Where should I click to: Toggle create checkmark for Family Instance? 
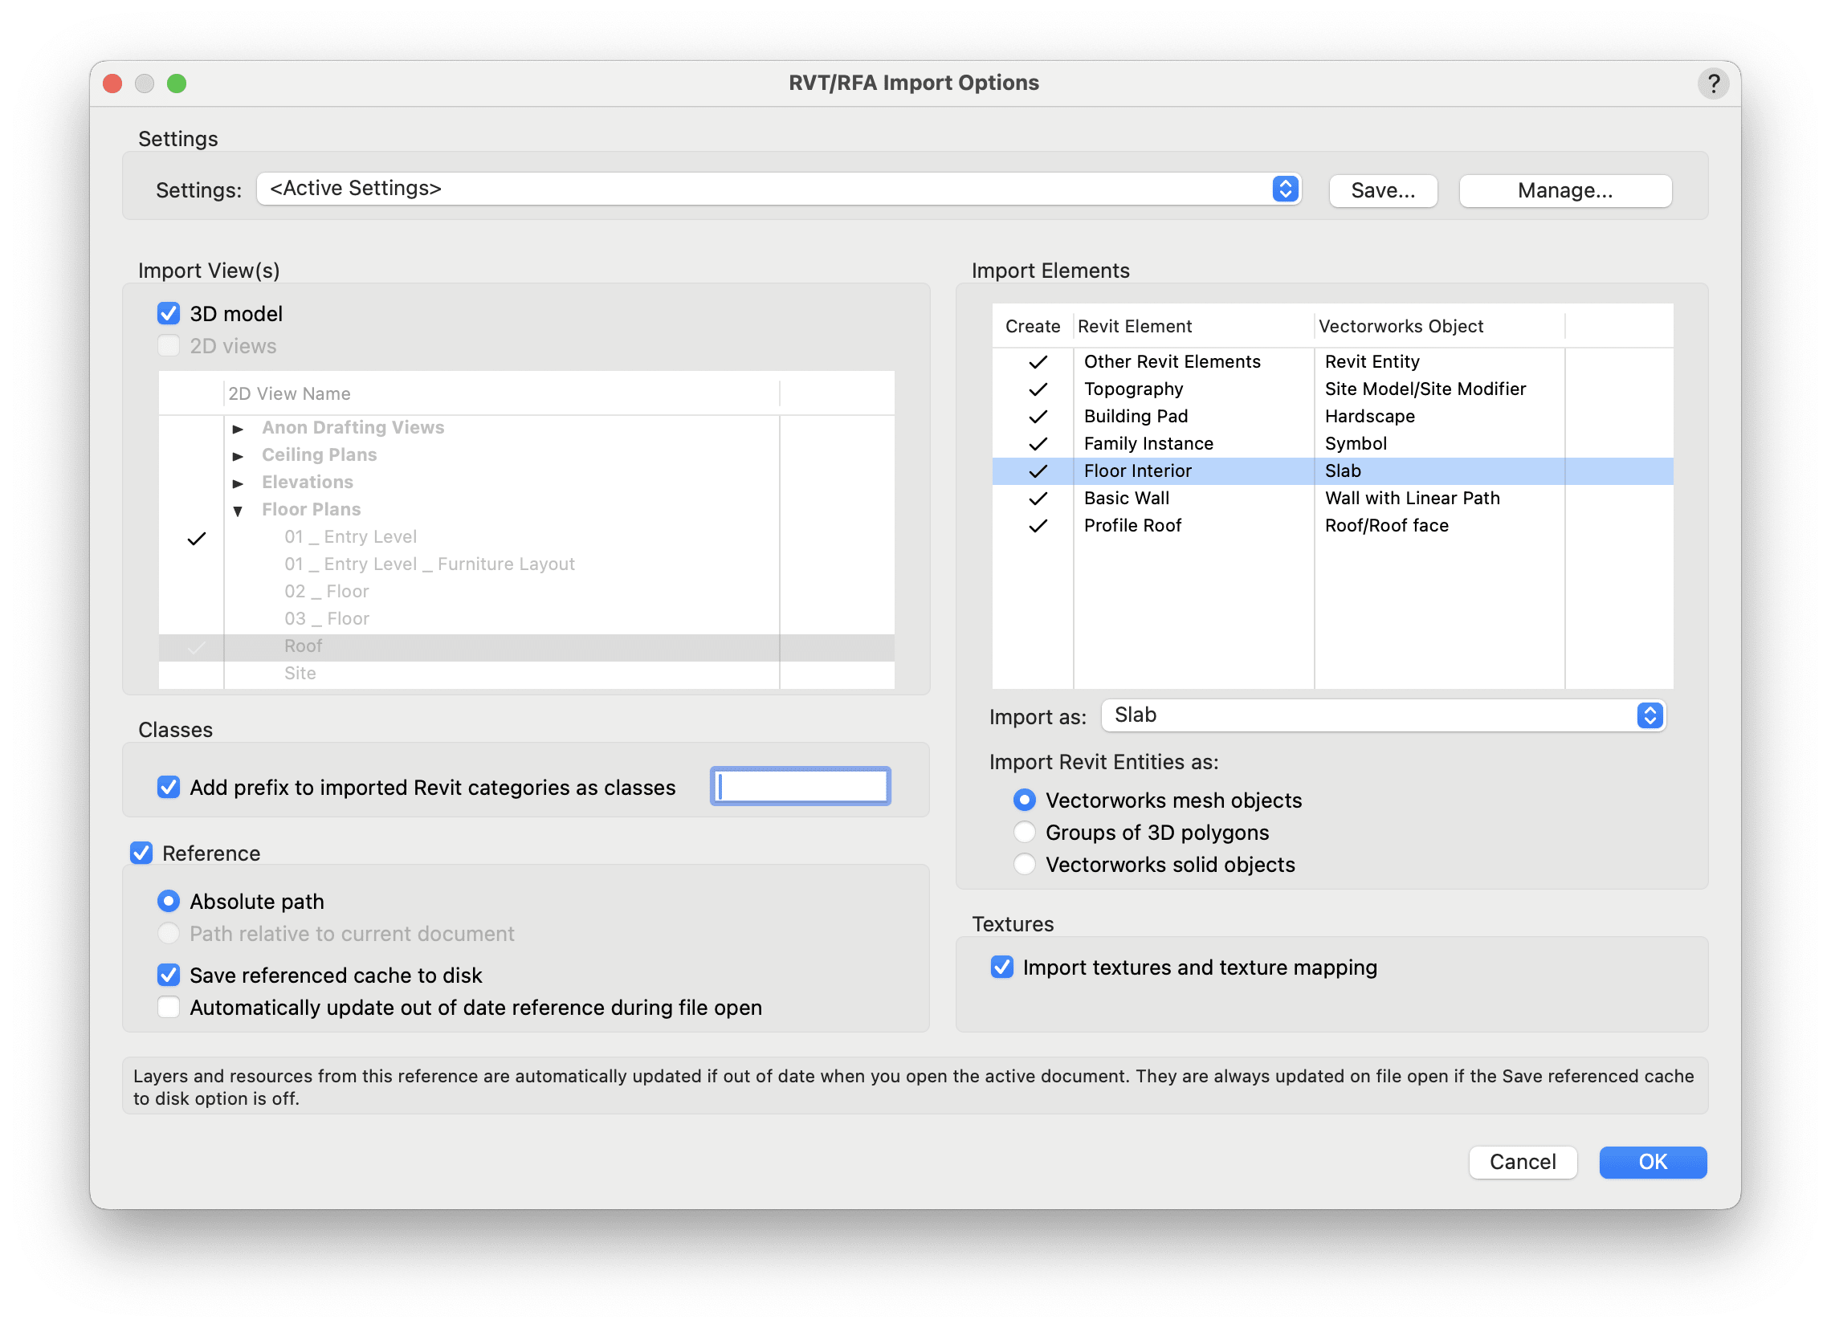(x=1038, y=444)
